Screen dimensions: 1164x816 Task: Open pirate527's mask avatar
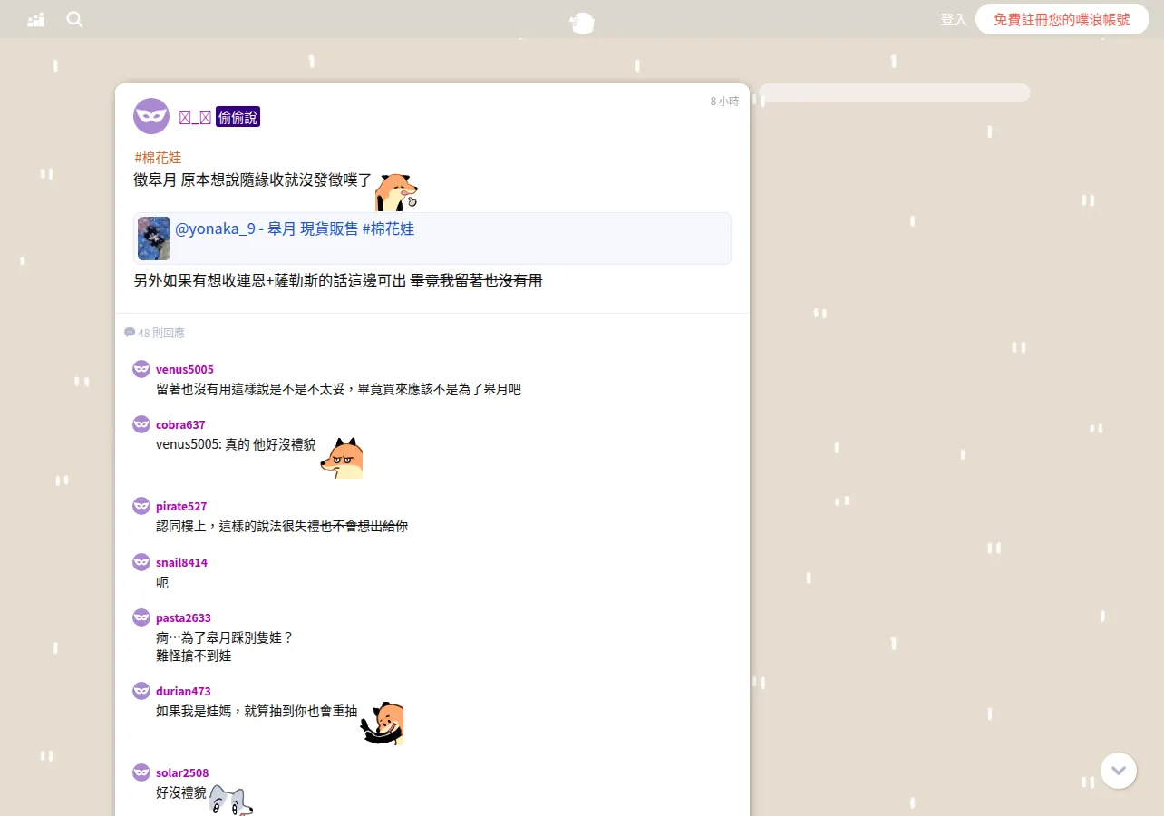[x=141, y=506]
